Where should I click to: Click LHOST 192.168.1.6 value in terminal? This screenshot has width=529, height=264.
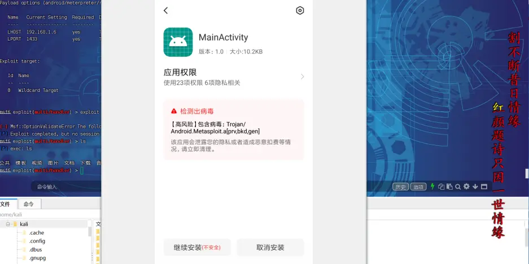42,32
